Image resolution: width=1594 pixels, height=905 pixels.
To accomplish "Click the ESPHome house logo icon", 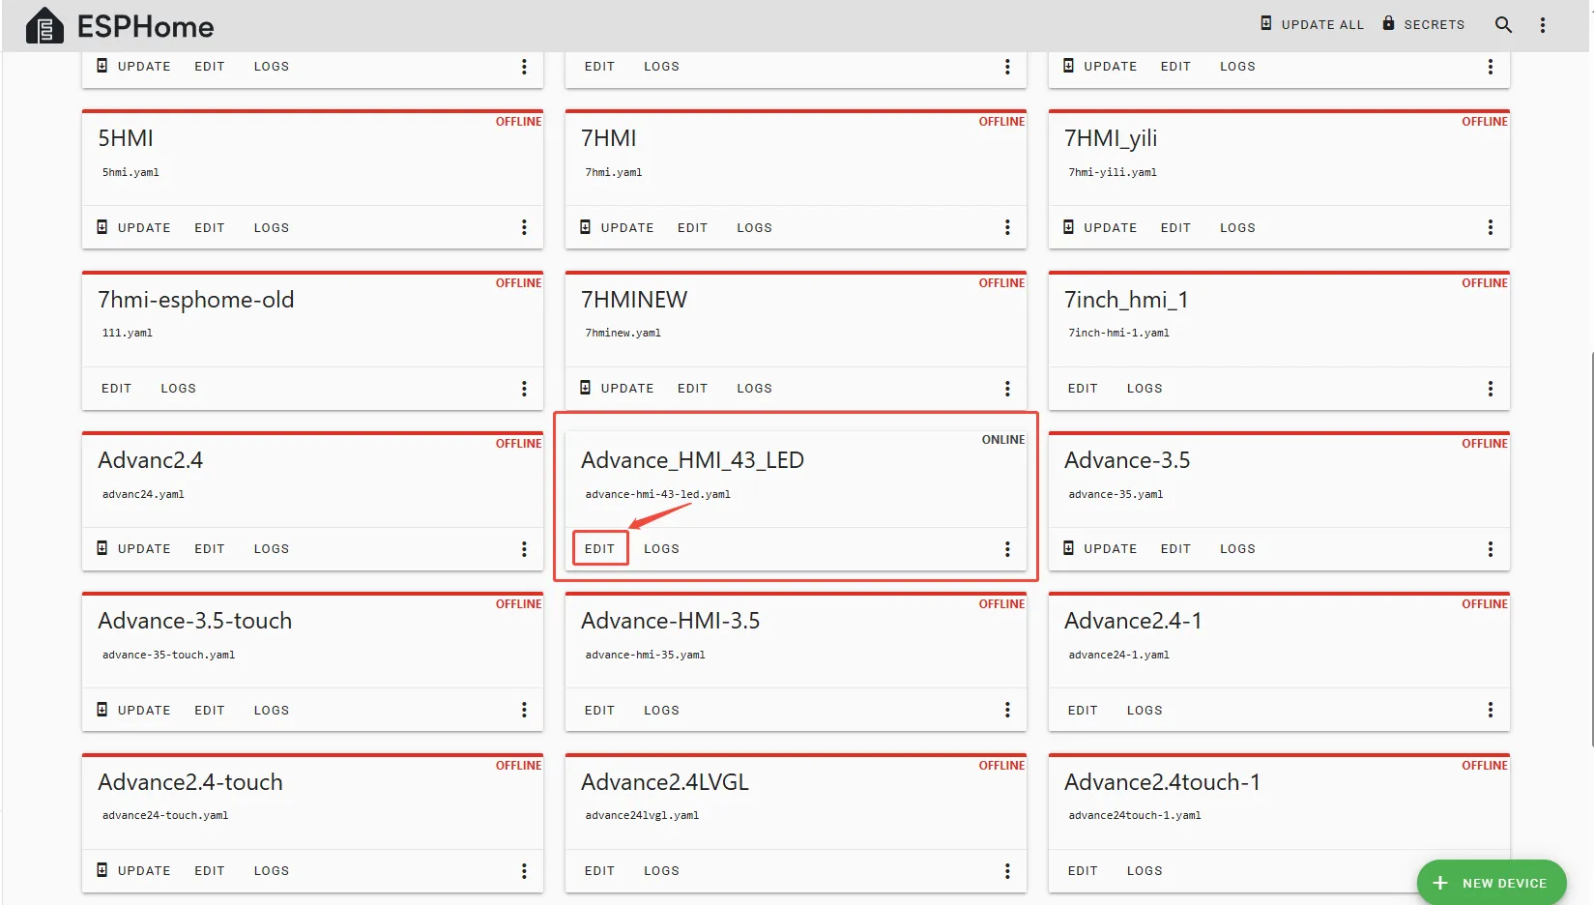I will (44, 26).
